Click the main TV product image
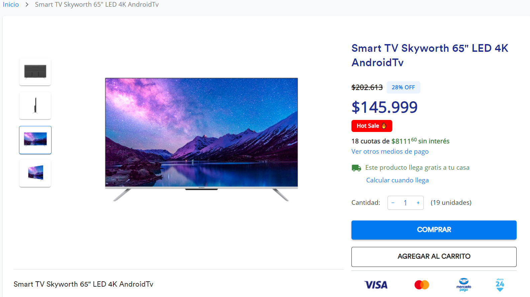Viewport: 530px width, 297px height. [x=201, y=139]
